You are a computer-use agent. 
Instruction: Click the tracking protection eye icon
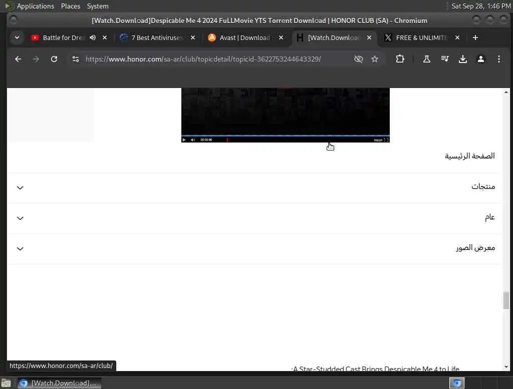(359, 59)
